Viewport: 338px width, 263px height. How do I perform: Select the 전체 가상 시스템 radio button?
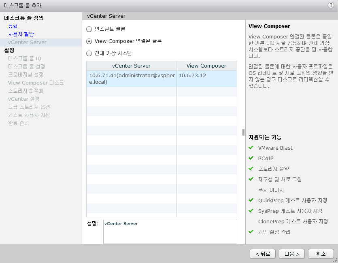pyautogui.click(x=89, y=53)
